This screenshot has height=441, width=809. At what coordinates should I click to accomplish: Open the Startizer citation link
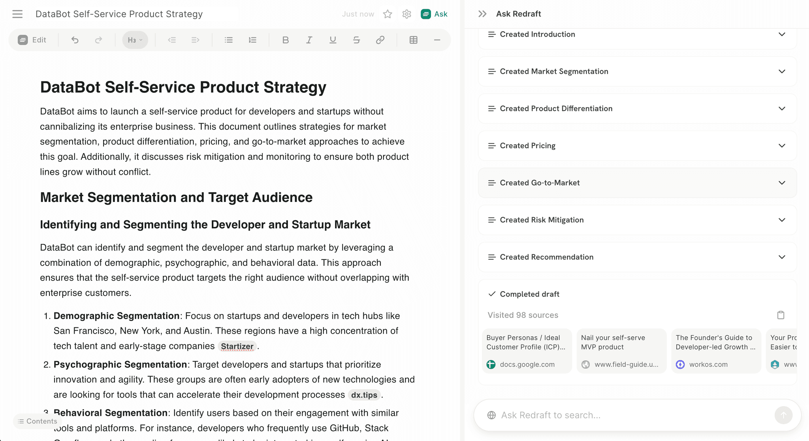237,346
